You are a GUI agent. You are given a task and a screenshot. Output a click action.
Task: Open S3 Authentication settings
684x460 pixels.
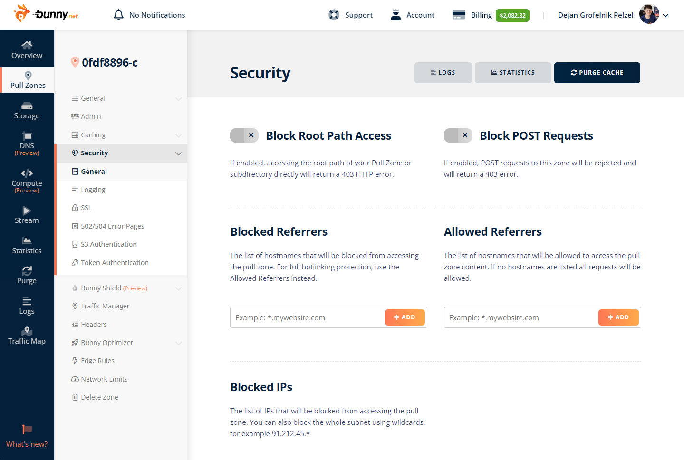[122, 244]
